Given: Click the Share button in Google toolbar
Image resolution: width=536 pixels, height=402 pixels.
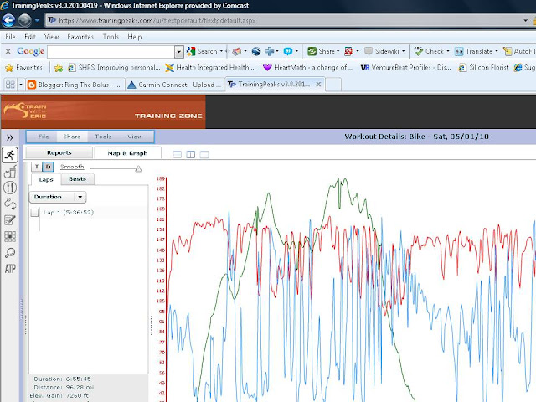Looking at the screenshot, I should point(321,51).
